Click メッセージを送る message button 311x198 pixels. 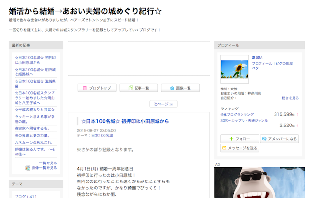coord(240,148)
